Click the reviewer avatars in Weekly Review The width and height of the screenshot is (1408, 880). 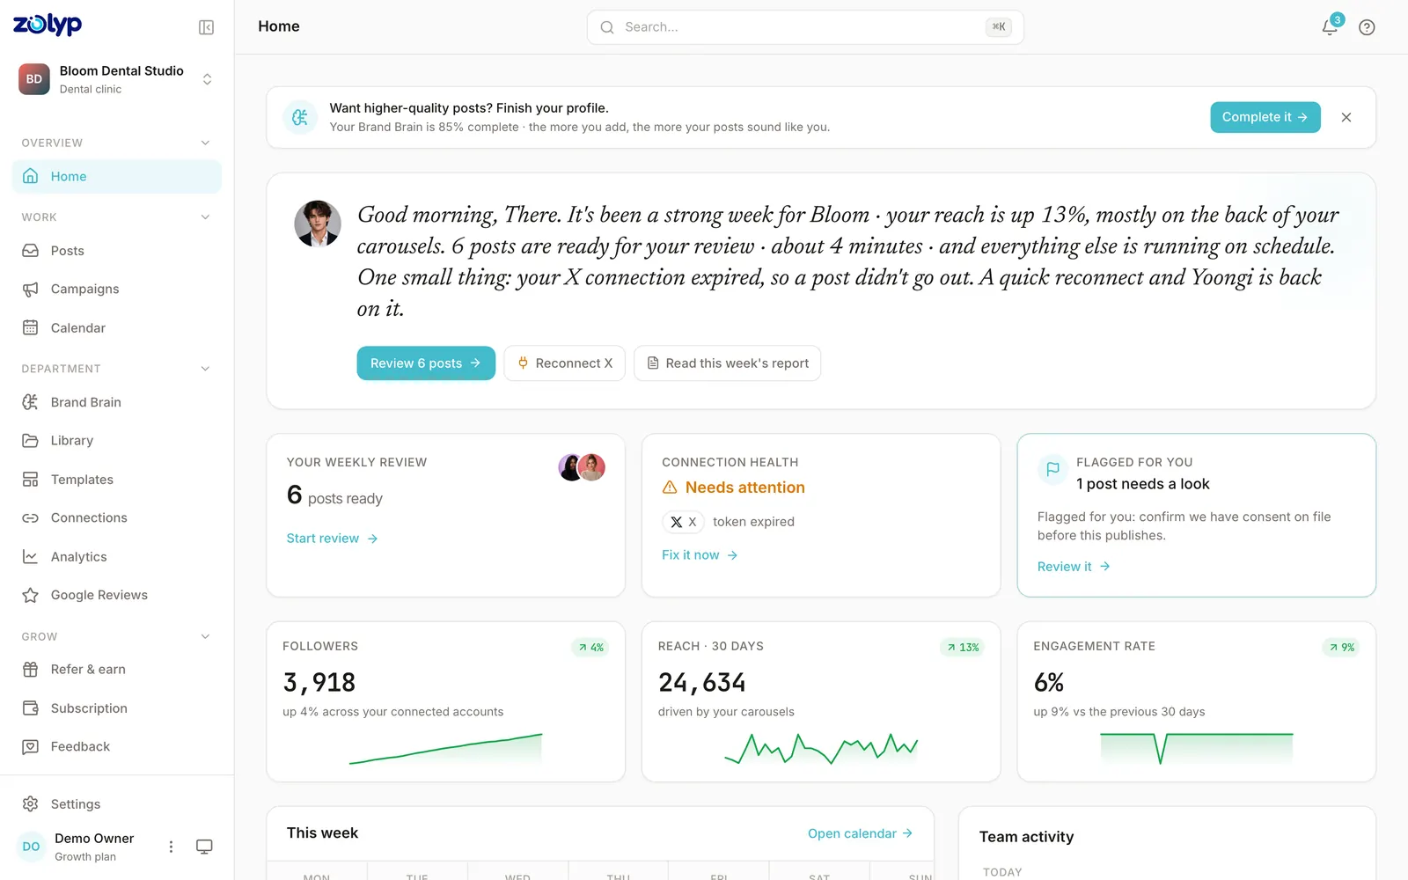(582, 467)
